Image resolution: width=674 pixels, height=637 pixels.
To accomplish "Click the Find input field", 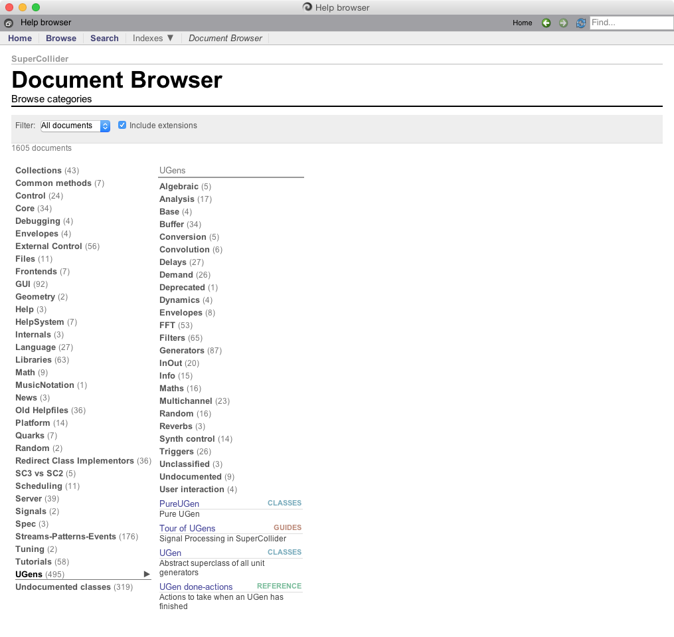I will [x=632, y=23].
